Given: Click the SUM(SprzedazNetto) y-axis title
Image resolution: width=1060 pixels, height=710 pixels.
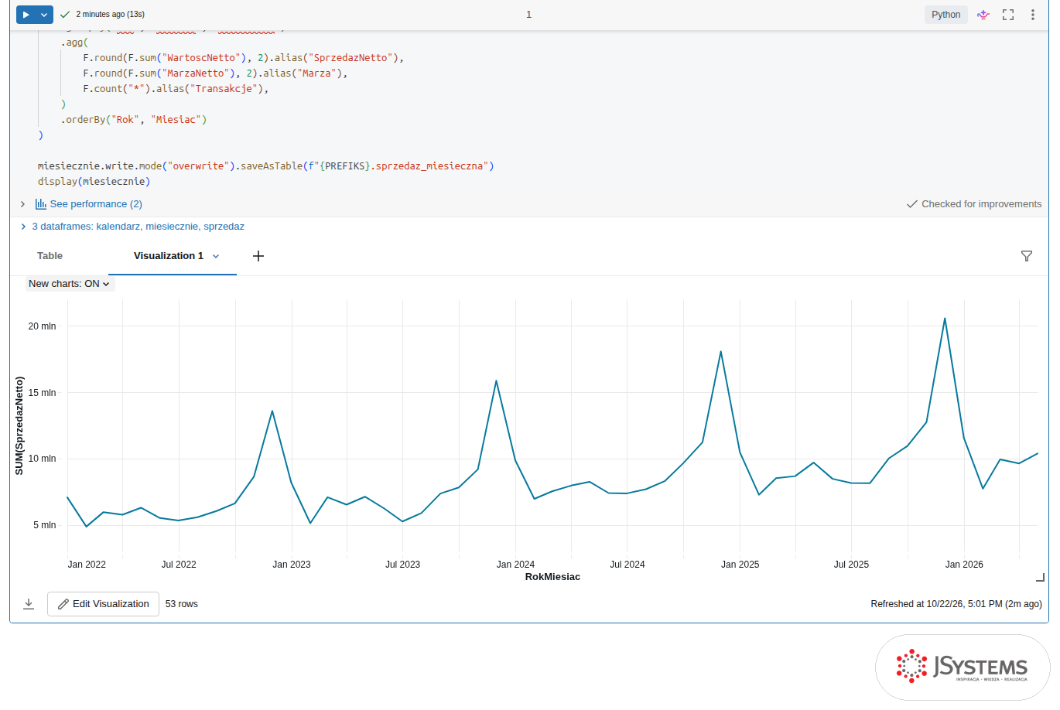Looking at the screenshot, I should click(19, 425).
